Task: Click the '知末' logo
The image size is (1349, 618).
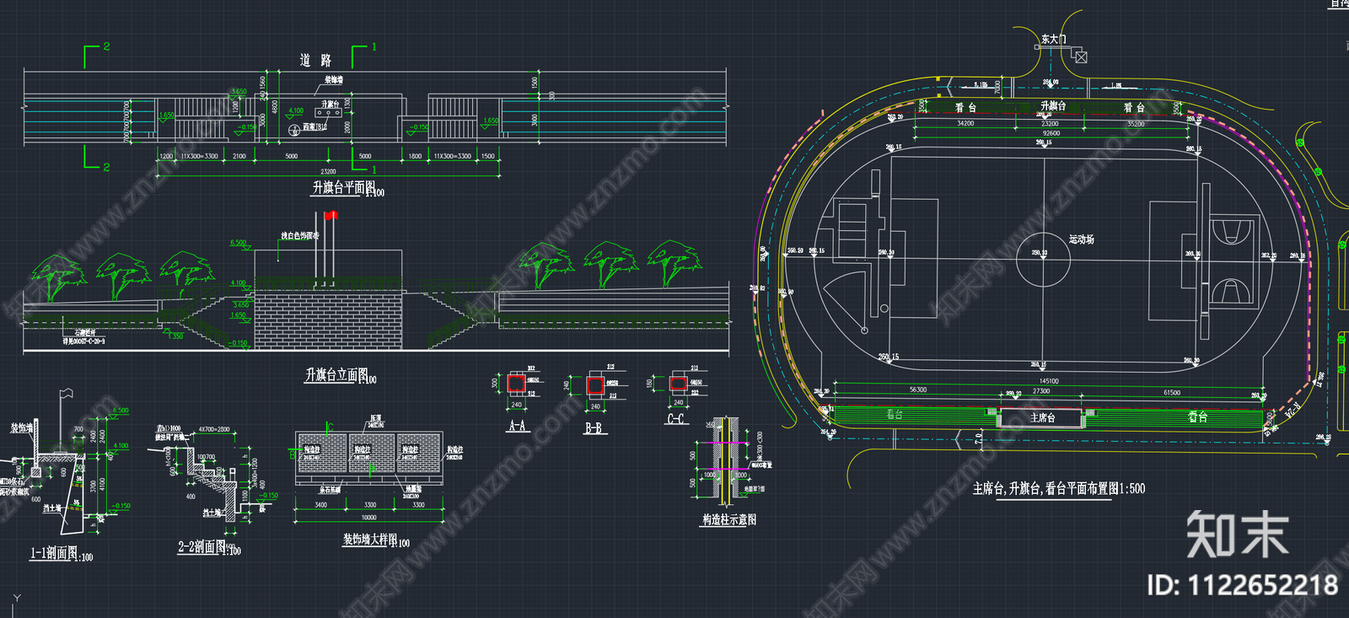Action: [x=1238, y=535]
